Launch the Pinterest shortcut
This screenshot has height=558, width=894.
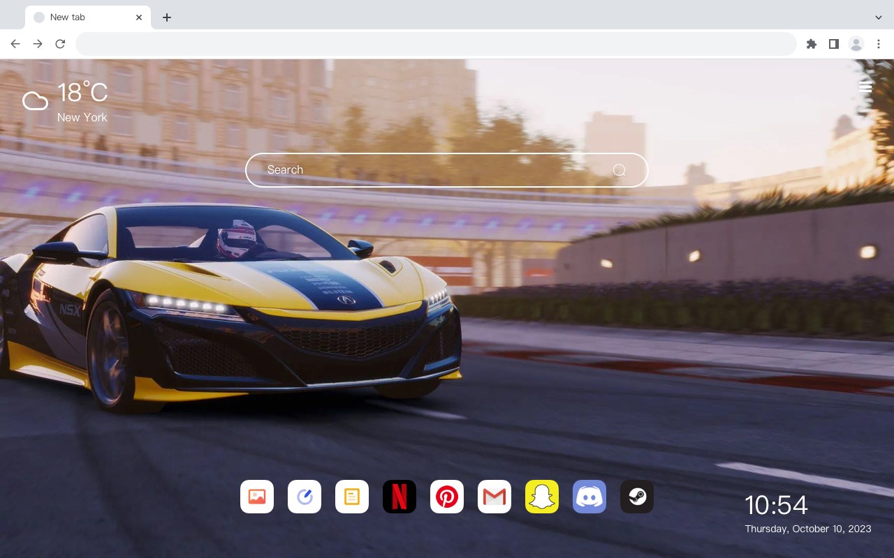click(x=447, y=497)
